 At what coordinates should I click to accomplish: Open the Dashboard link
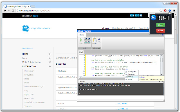(x=28, y=48)
